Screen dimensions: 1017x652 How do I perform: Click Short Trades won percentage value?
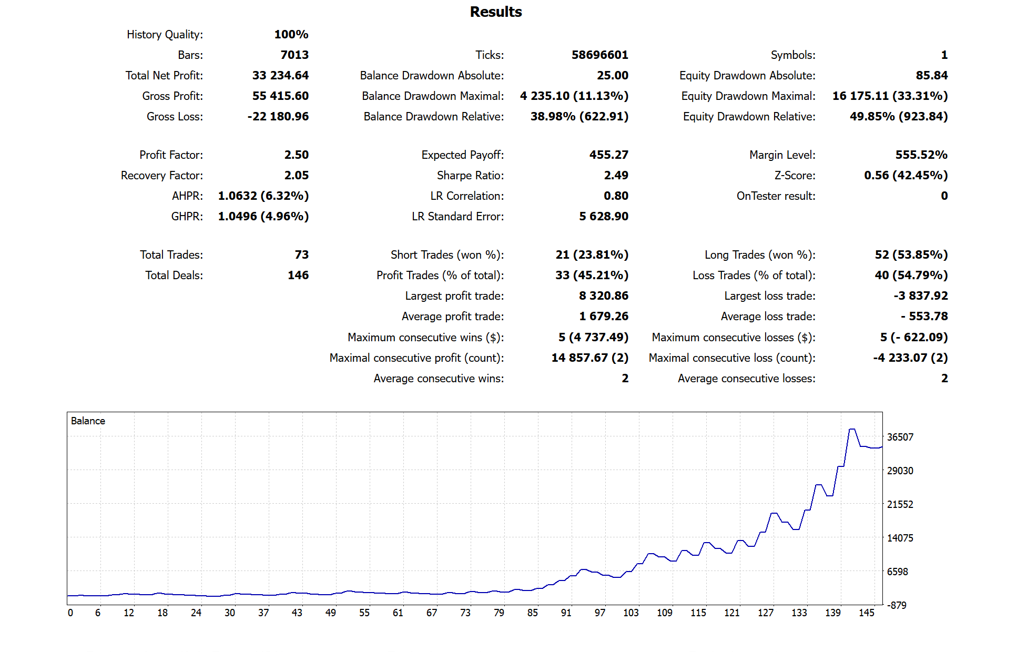pos(592,254)
